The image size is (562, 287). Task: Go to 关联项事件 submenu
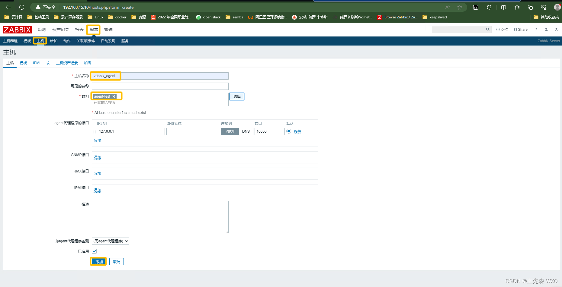pyautogui.click(x=86, y=41)
